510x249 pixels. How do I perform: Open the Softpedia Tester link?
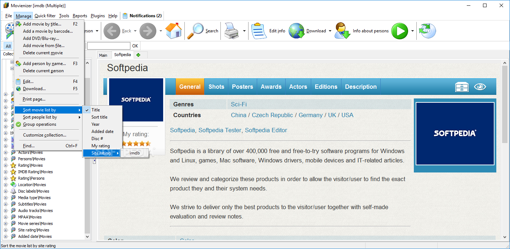coord(220,130)
